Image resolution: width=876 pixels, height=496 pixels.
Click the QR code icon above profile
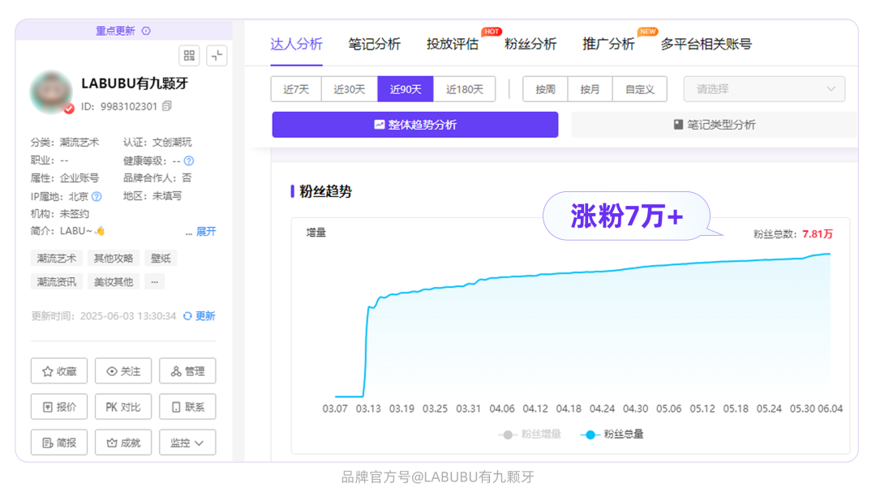click(189, 55)
